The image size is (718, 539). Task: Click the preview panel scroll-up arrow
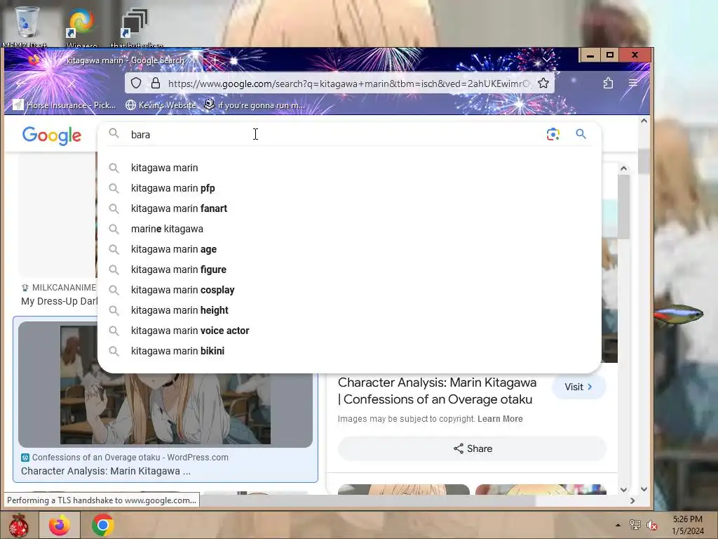[x=623, y=168]
